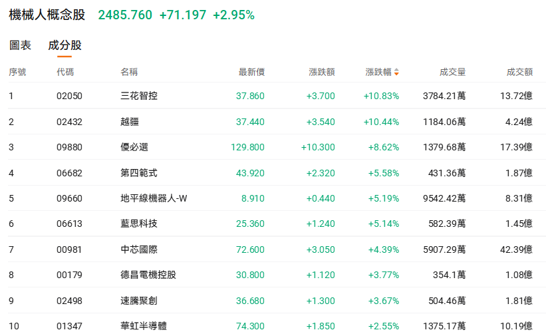Open 中芯國際 stock page
The width and height of the screenshot is (546, 336).
click(139, 250)
